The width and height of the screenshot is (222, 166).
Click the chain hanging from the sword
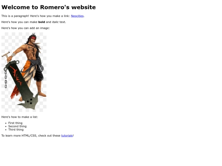tap(6, 78)
